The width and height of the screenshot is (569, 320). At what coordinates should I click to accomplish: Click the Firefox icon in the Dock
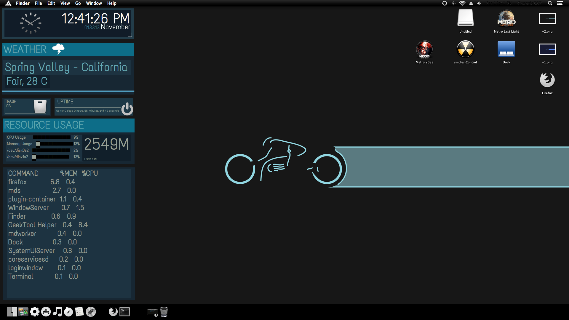click(113, 312)
